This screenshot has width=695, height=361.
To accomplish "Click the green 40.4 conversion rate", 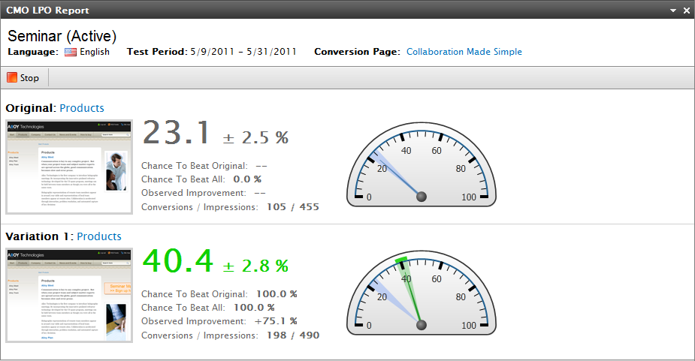I will coord(177,262).
